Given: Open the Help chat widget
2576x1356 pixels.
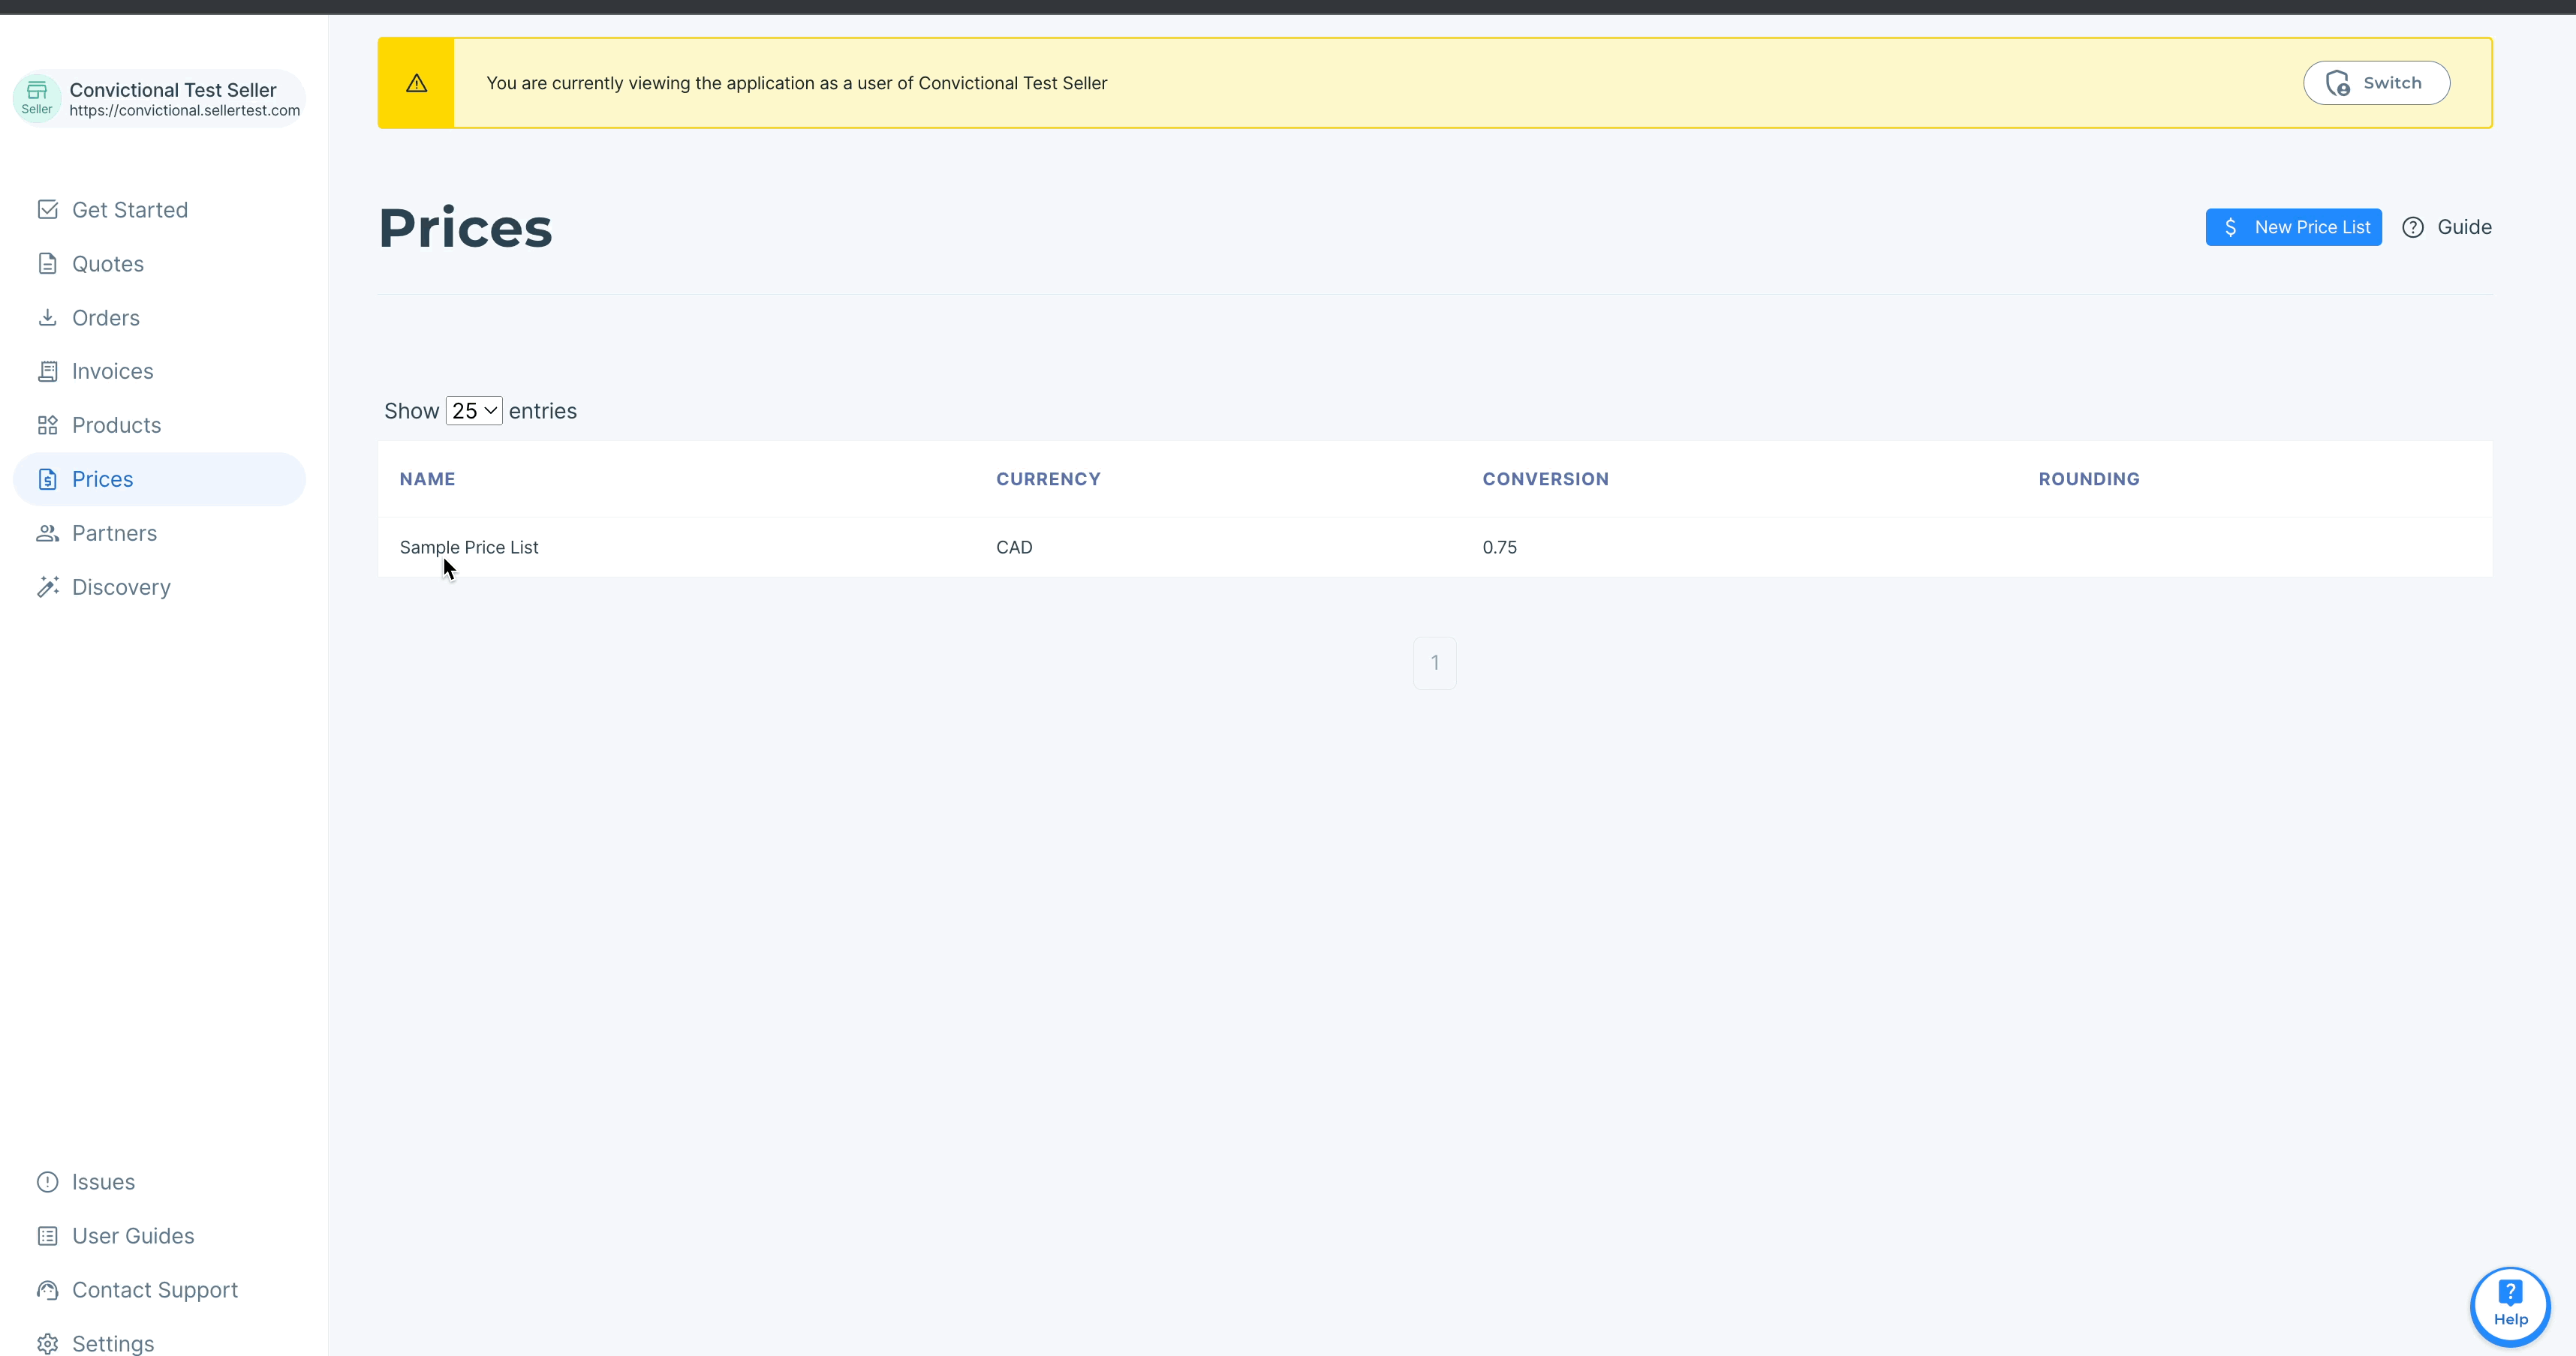Looking at the screenshot, I should [x=2510, y=1306].
